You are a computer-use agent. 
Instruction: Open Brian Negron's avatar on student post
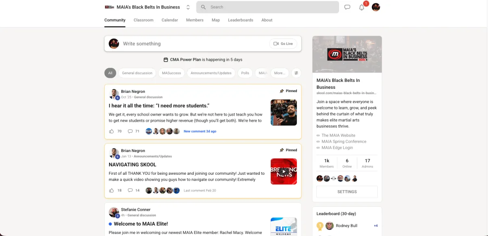(114, 94)
